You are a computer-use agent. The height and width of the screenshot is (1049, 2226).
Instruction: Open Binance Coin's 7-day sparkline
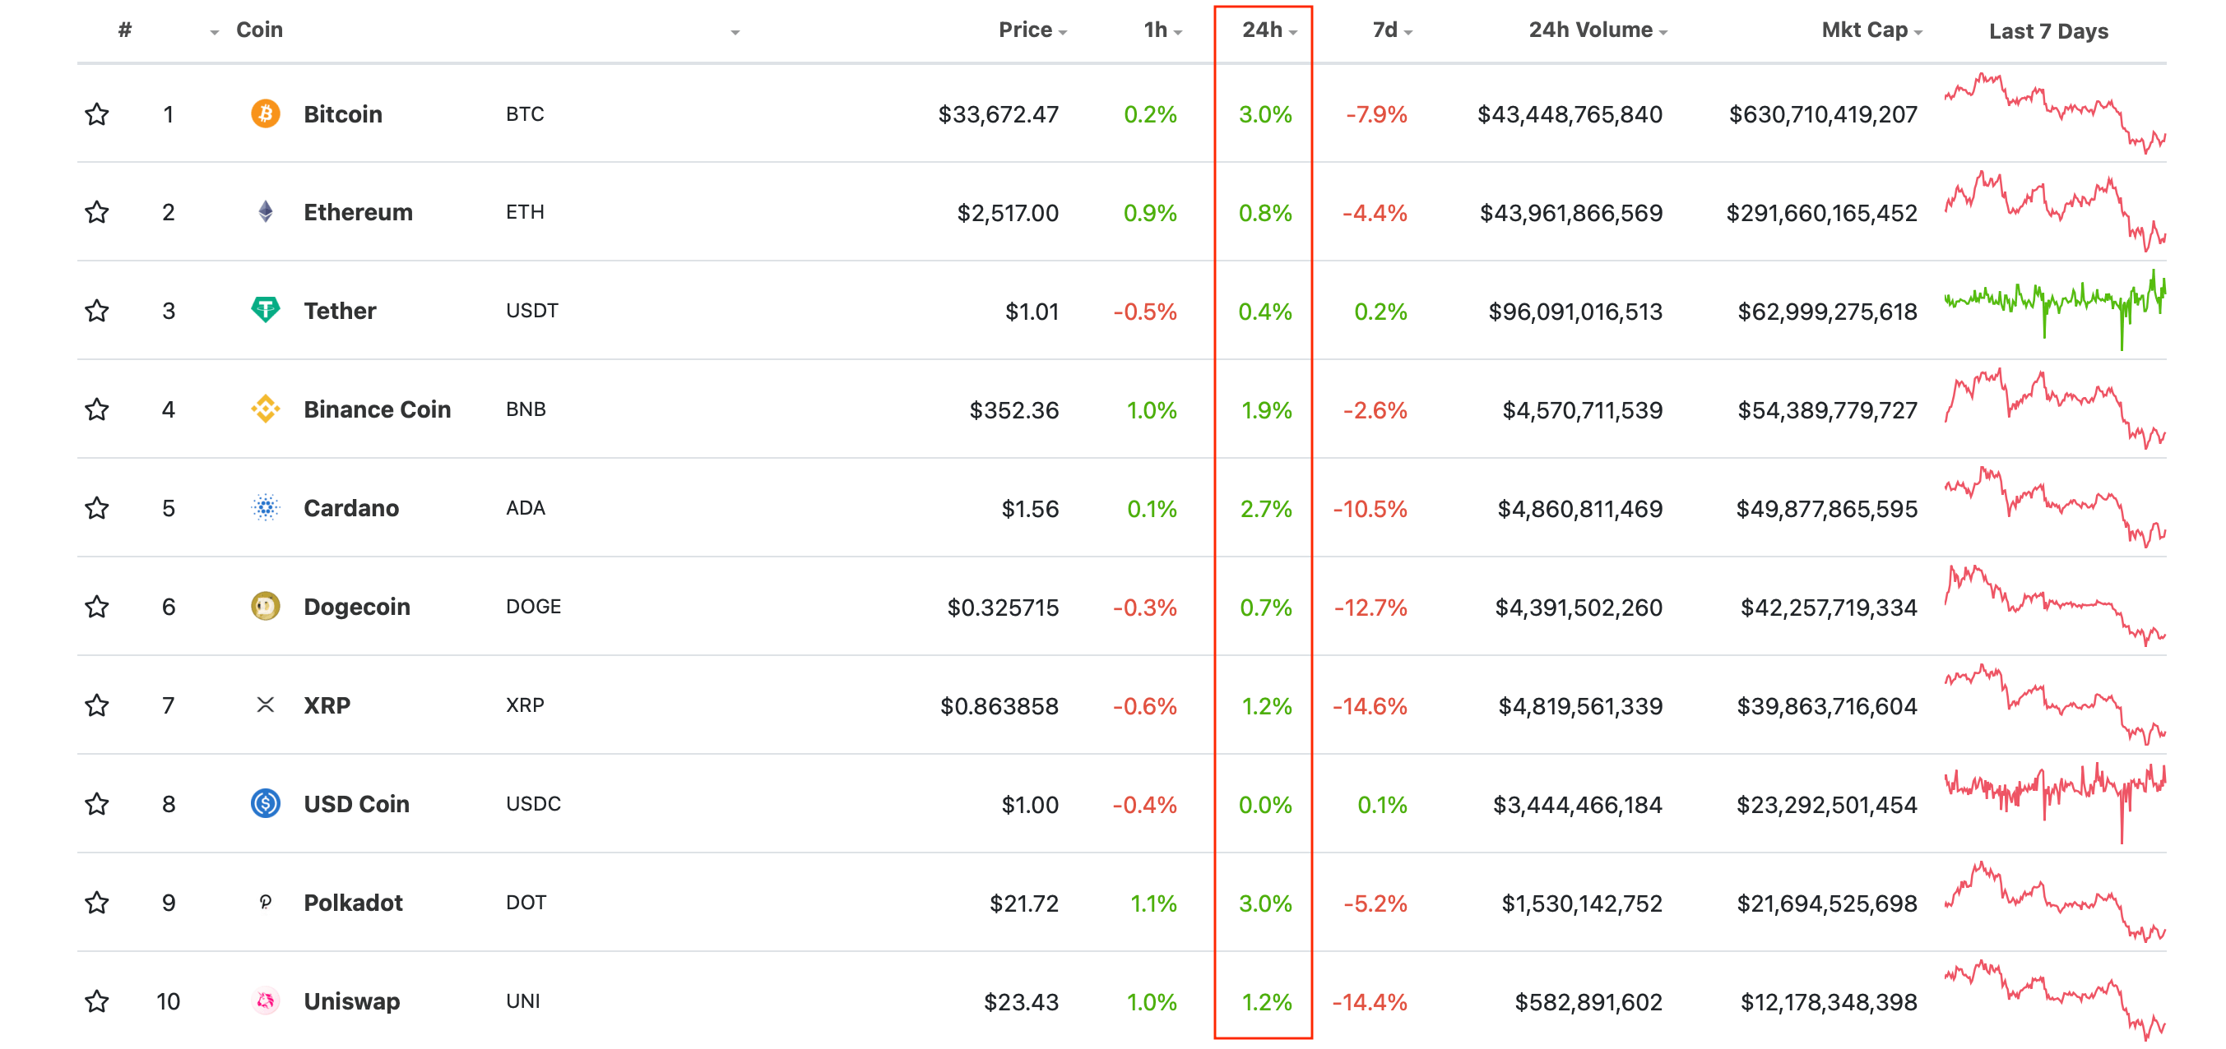point(2055,409)
